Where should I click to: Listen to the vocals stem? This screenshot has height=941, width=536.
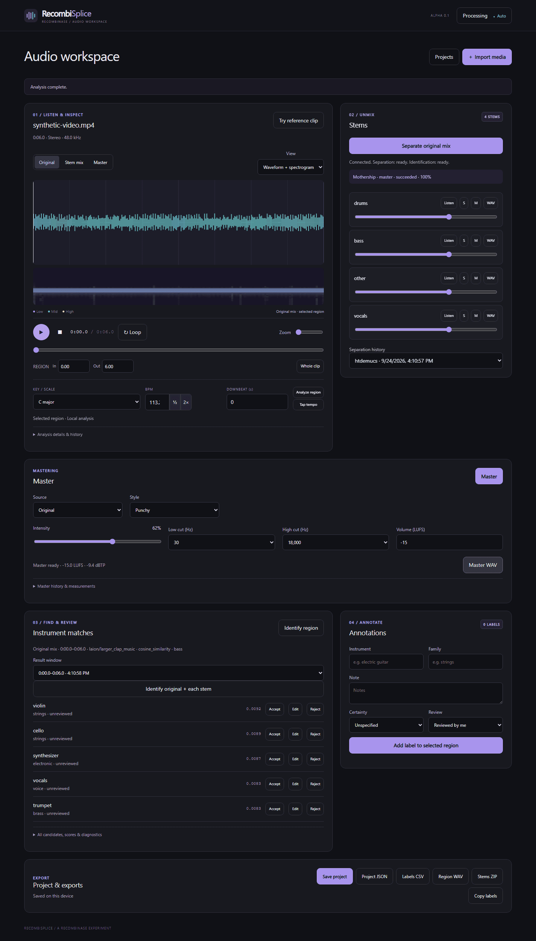(449, 316)
